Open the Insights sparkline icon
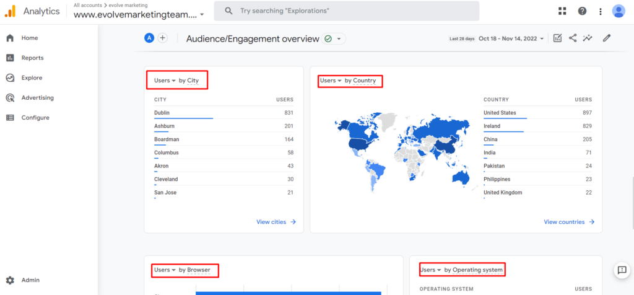 (588, 38)
